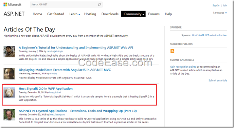The width and height of the screenshot is (234, 128).
Task: Click the Microsoft logo
Action: (x=12, y=5)
